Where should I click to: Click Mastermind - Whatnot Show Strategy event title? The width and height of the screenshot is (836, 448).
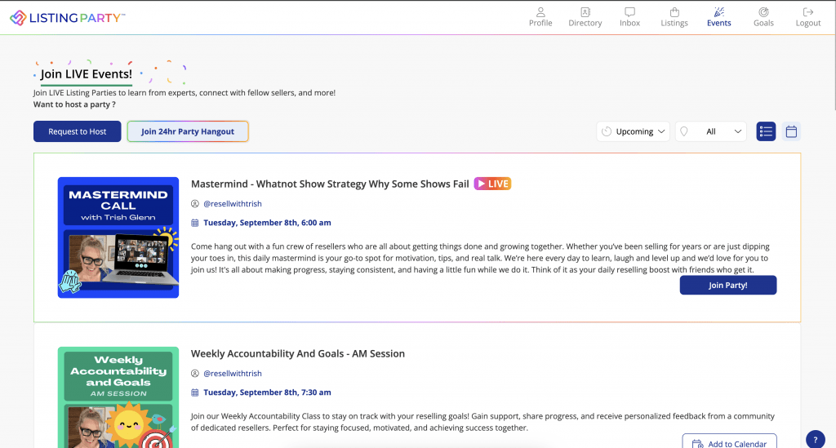330,184
